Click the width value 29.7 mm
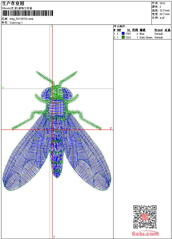 [165, 14]
